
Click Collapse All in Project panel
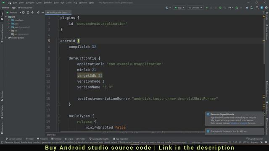(x=32, y=13)
